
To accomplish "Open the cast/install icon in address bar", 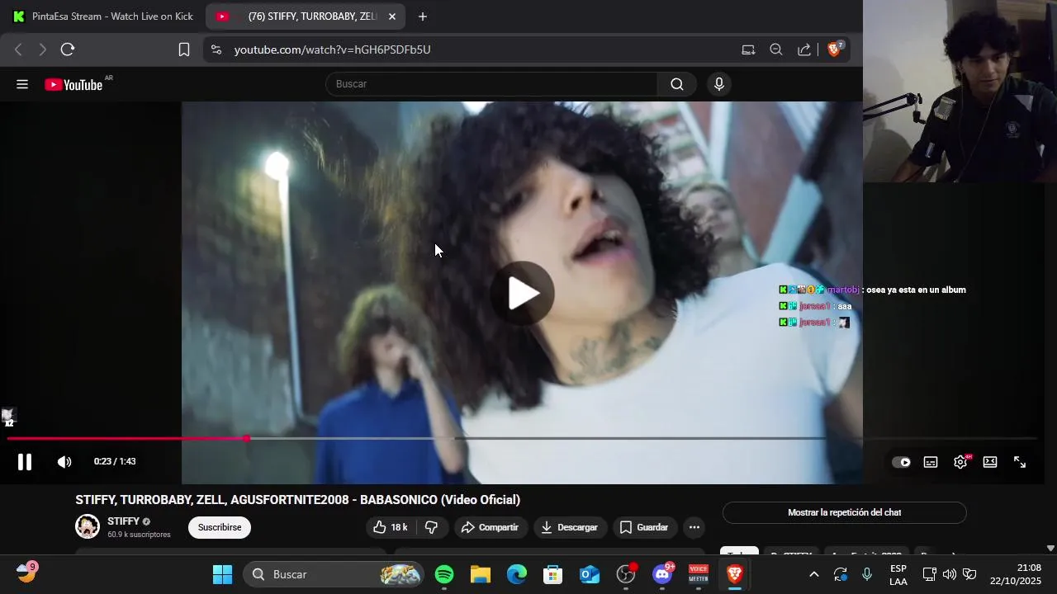I will click(x=748, y=49).
